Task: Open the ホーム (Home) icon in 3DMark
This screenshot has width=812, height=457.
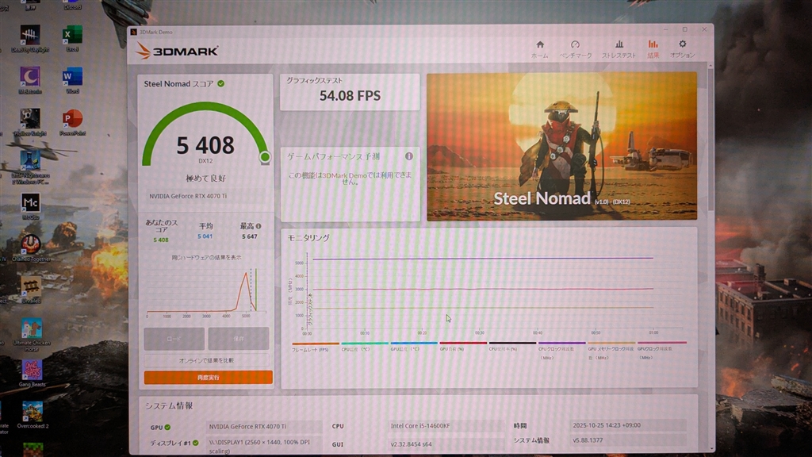Action: coord(539,44)
